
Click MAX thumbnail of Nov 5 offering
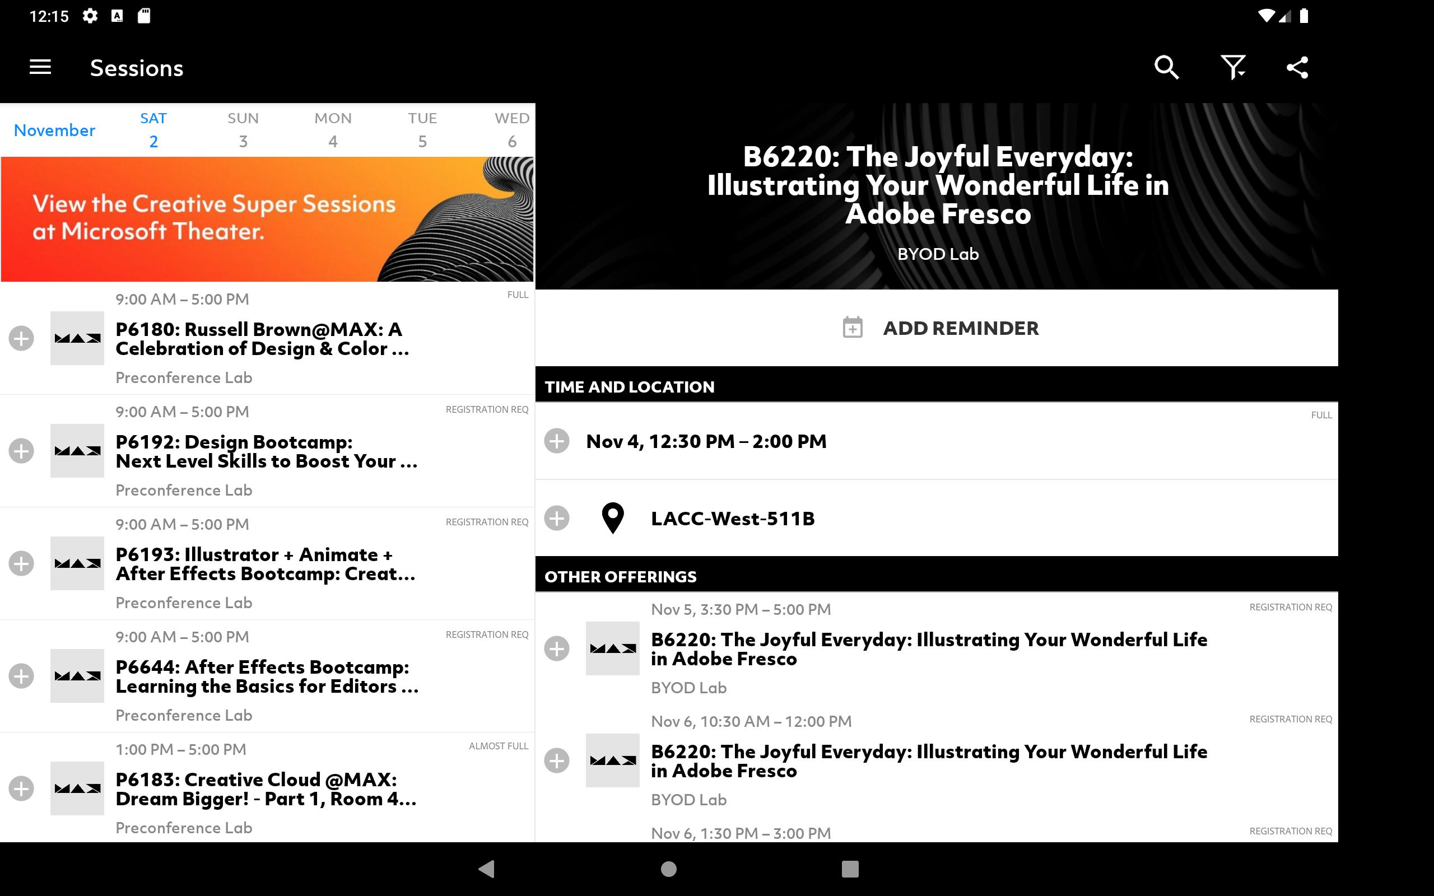point(612,648)
